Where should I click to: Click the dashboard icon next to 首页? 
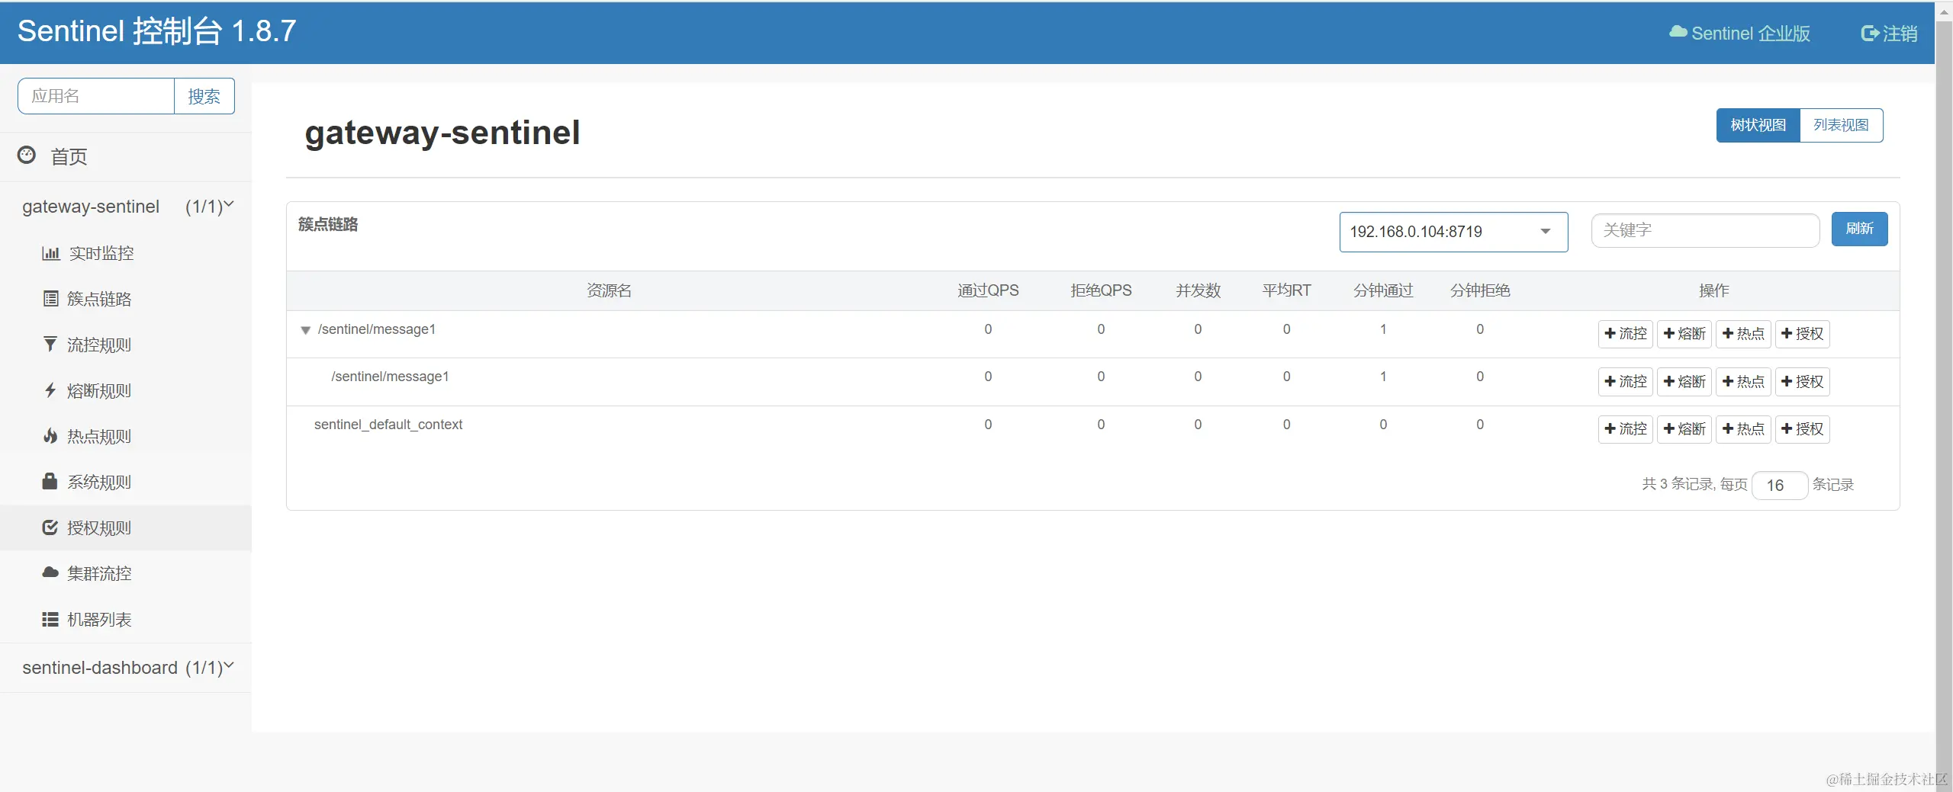[27, 156]
